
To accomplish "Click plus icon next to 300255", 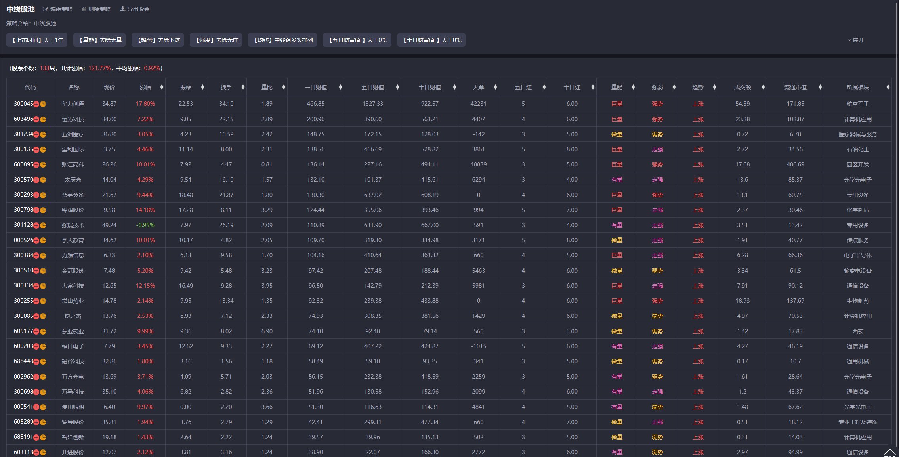I will (36, 301).
